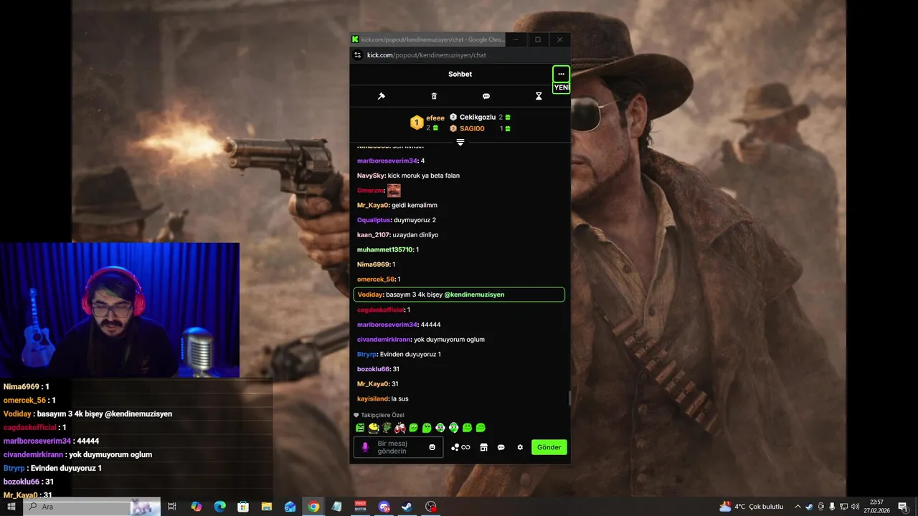Open Task View on taskbar
This screenshot has height=516, width=918.
(x=172, y=507)
